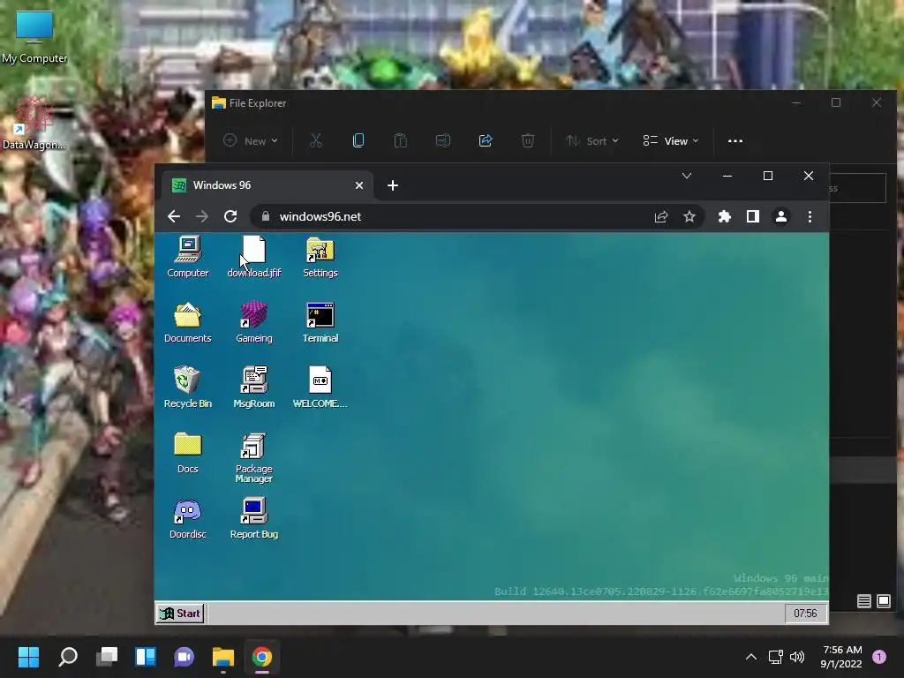904x678 pixels.
Task: Select DataWagon desktop shortcut
Action: coord(34,124)
